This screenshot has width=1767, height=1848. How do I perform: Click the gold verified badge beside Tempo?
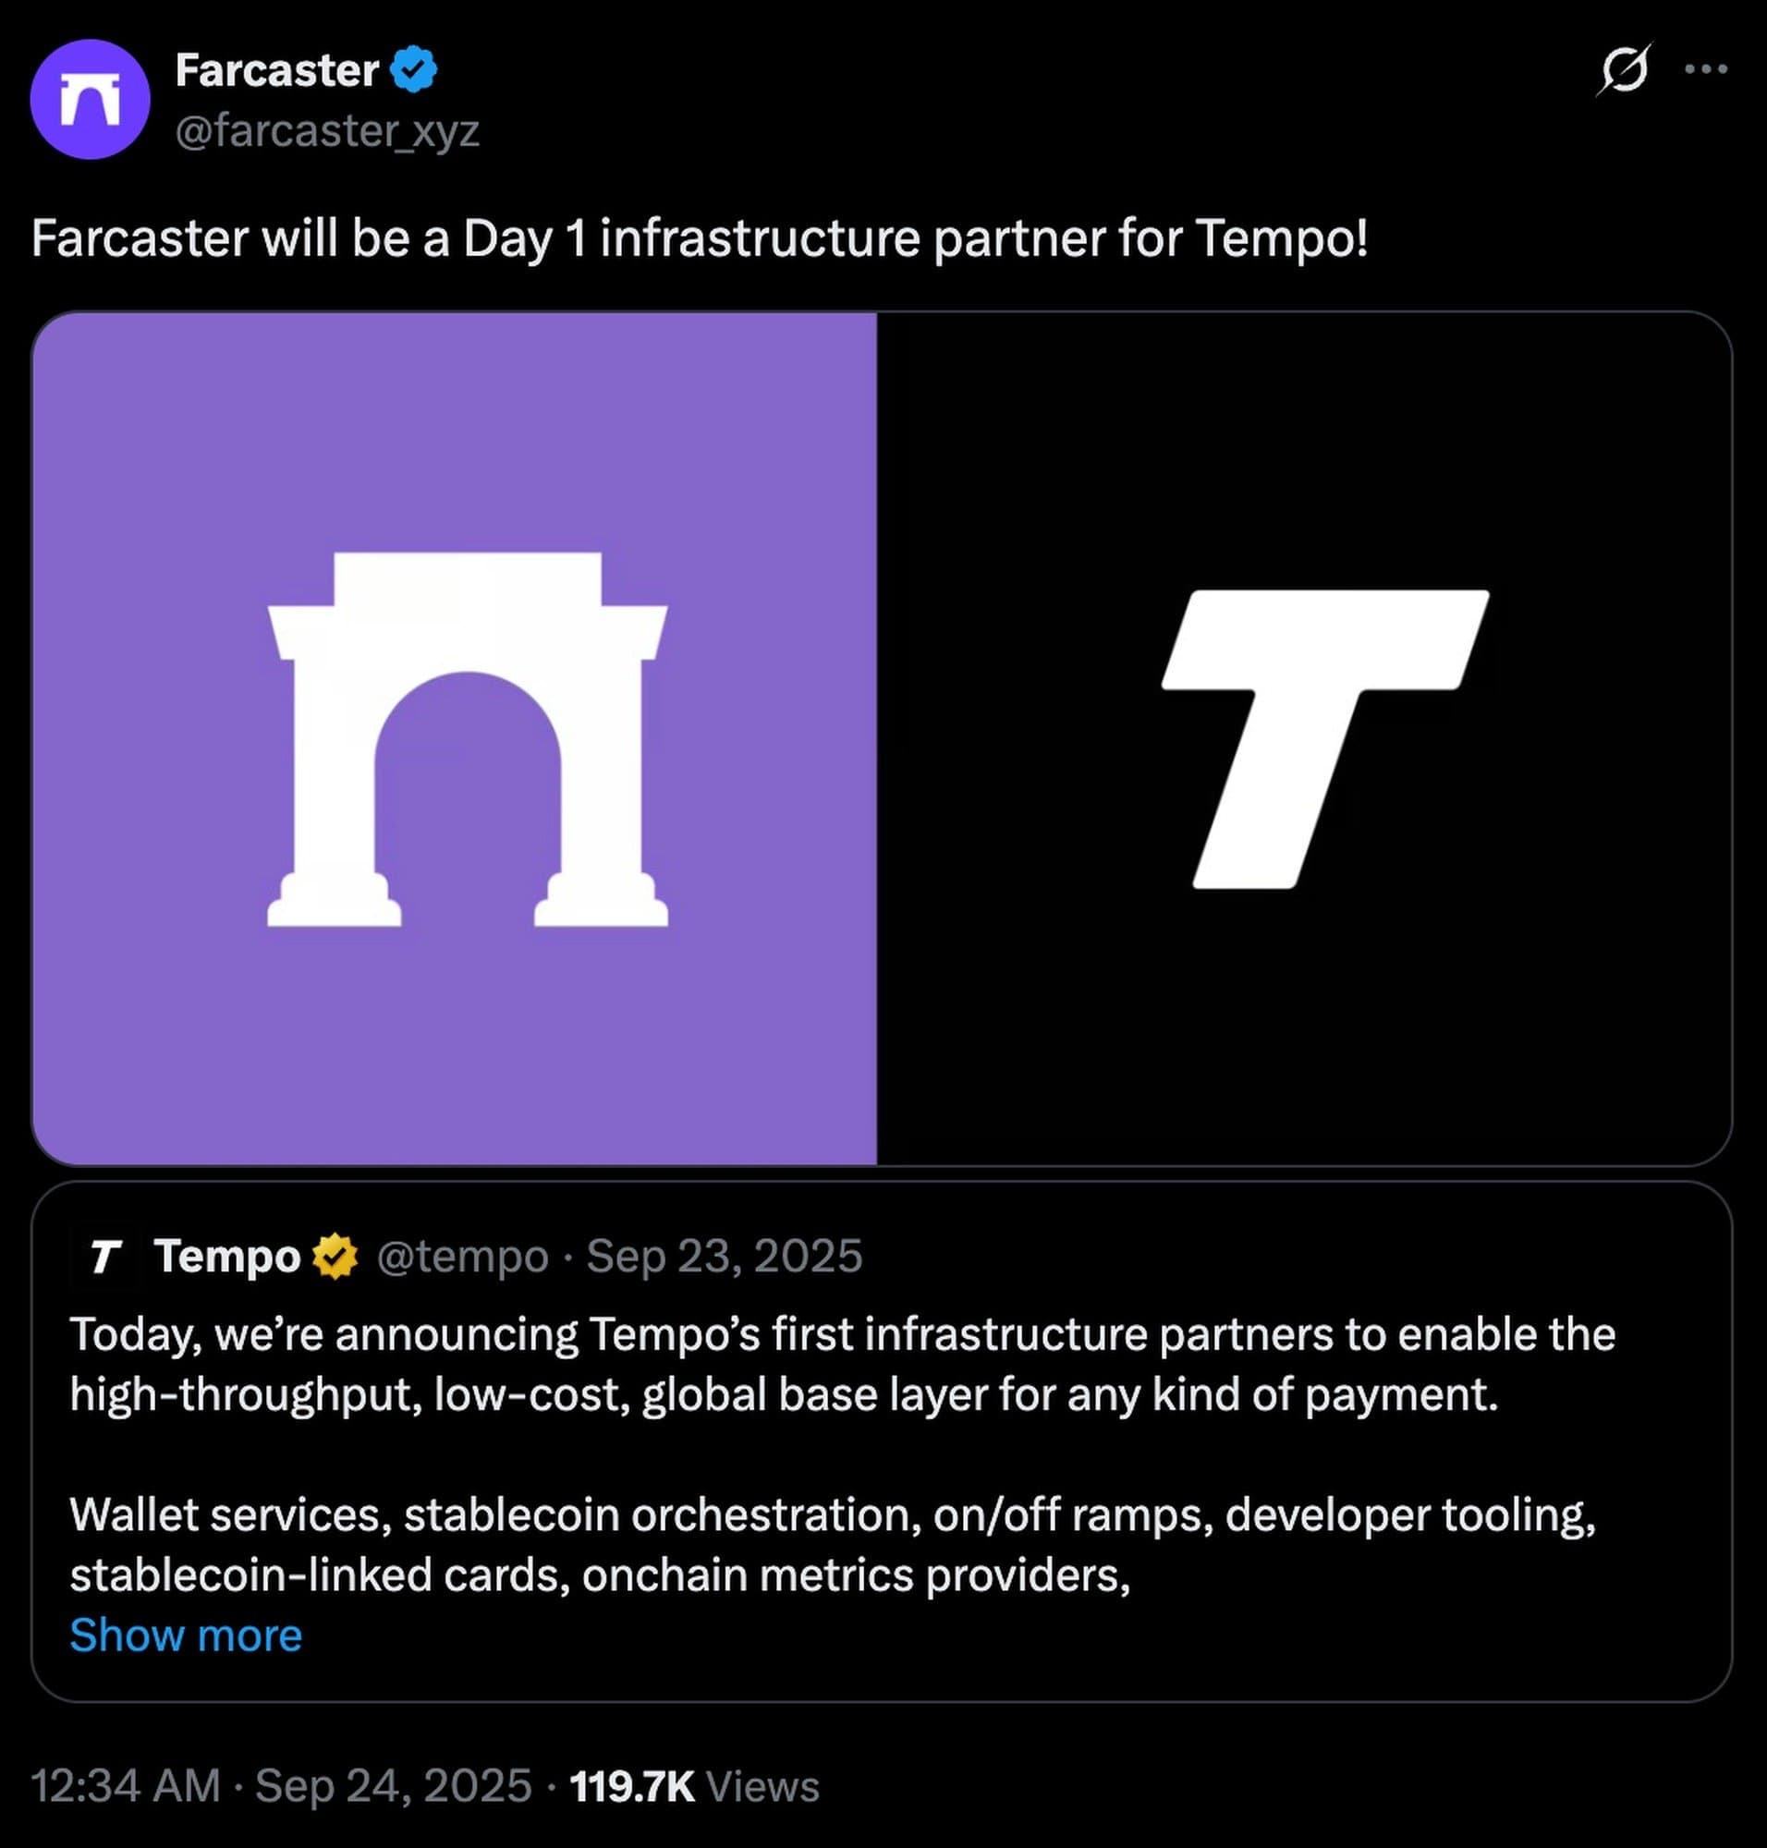click(335, 1257)
